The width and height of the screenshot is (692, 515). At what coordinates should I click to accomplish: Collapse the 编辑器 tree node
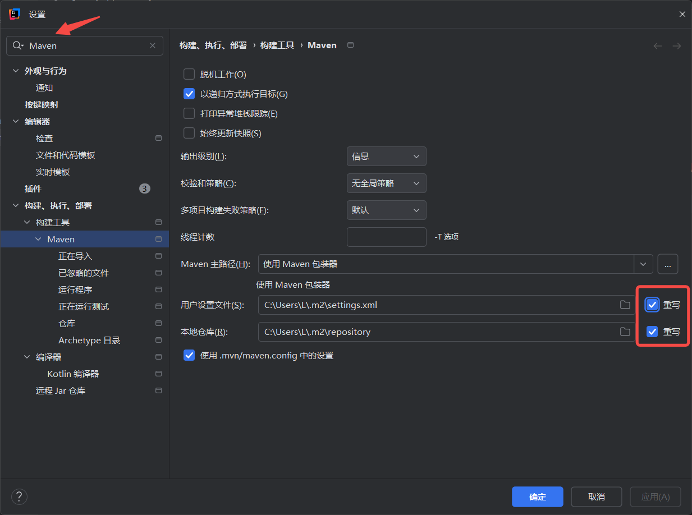coord(16,122)
